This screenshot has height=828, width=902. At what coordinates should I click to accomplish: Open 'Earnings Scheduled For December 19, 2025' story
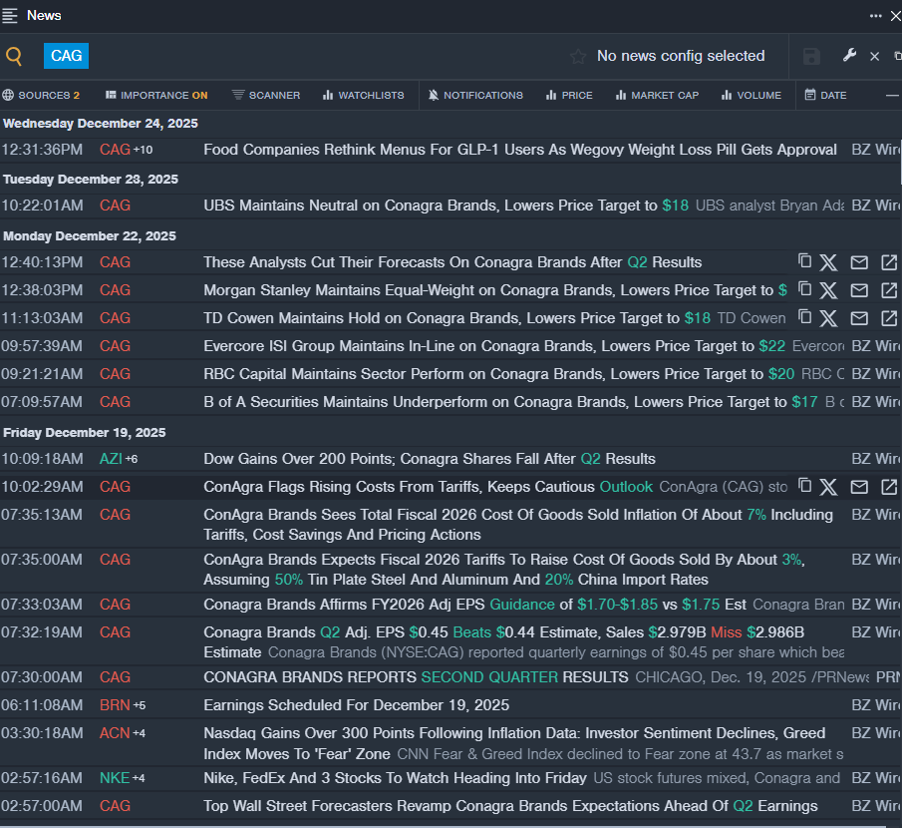tap(356, 705)
